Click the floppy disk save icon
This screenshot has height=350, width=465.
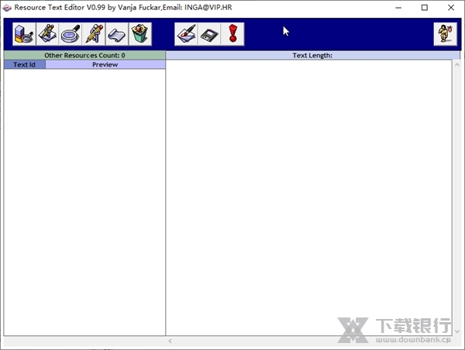[209, 34]
